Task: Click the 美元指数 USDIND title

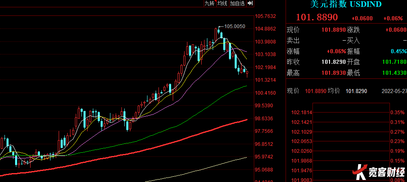Action: (346, 4)
